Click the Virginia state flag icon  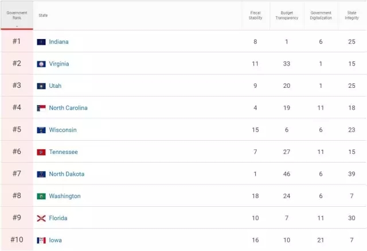tap(41, 64)
